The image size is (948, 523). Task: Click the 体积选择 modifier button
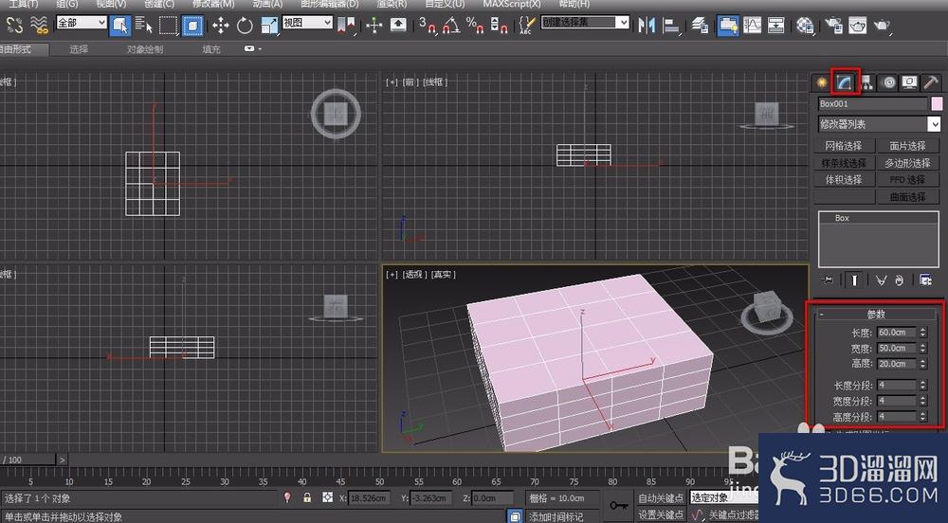pyautogui.click(x=844, y=180)
